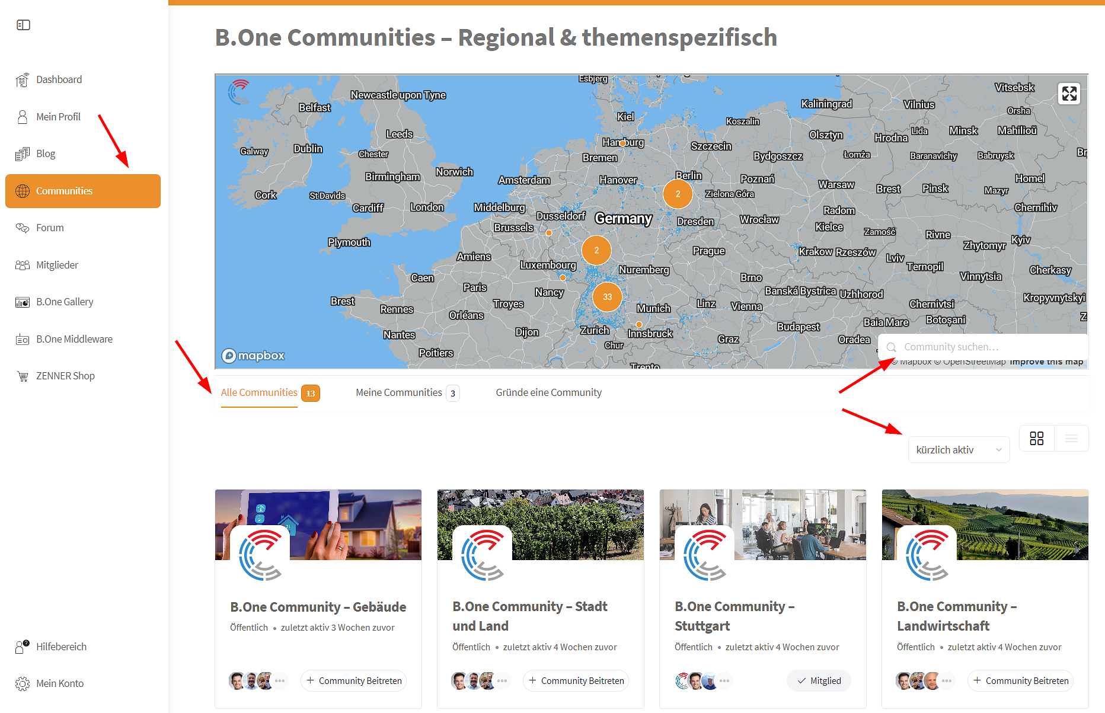The height and width of the screenshot is (713, 1105).
Task: Click the Stuttgart community logo avatar
Action: (x=704, y=555)
